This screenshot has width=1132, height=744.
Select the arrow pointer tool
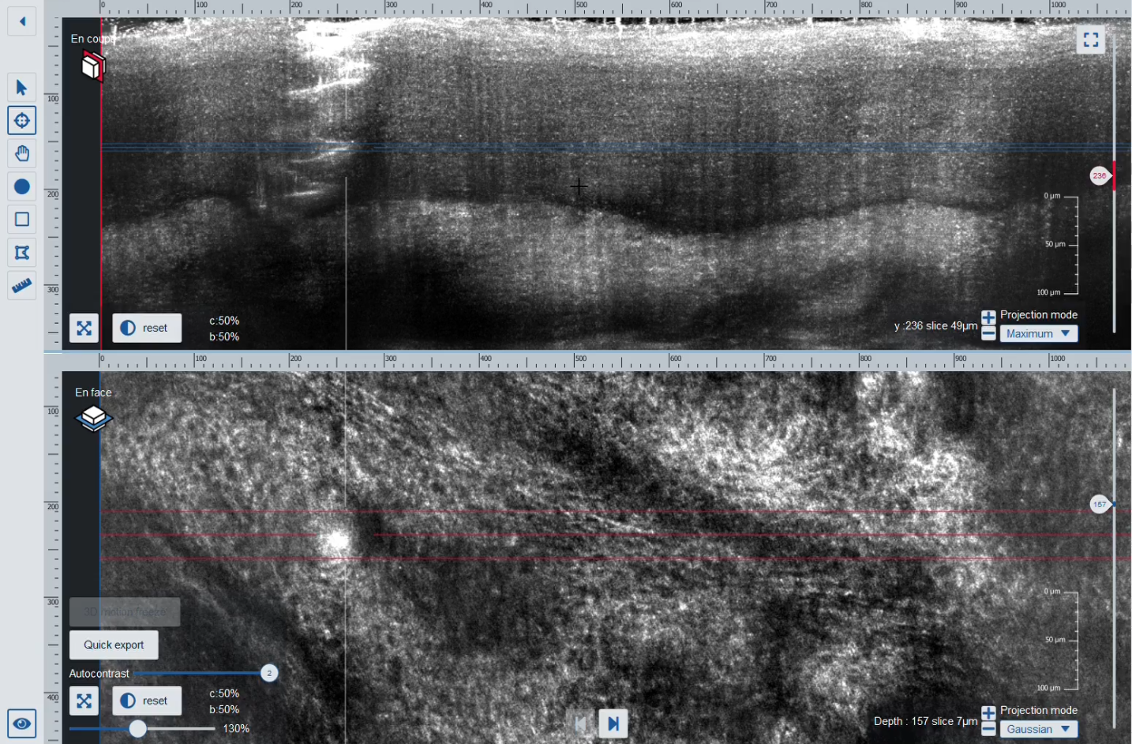click(x=22, y=88)
